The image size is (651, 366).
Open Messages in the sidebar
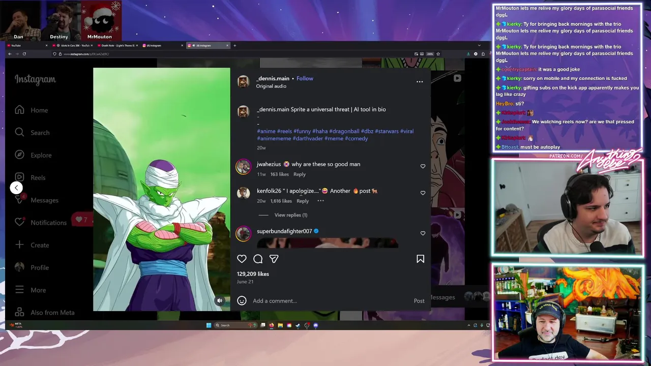coord(37,200)
